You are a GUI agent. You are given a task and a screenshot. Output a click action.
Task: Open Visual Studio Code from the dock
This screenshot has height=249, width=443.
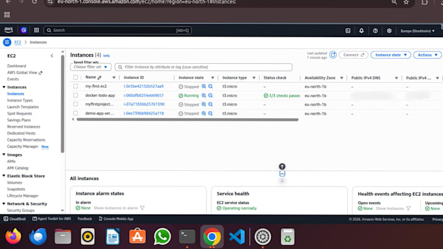(x=236, y=236)
